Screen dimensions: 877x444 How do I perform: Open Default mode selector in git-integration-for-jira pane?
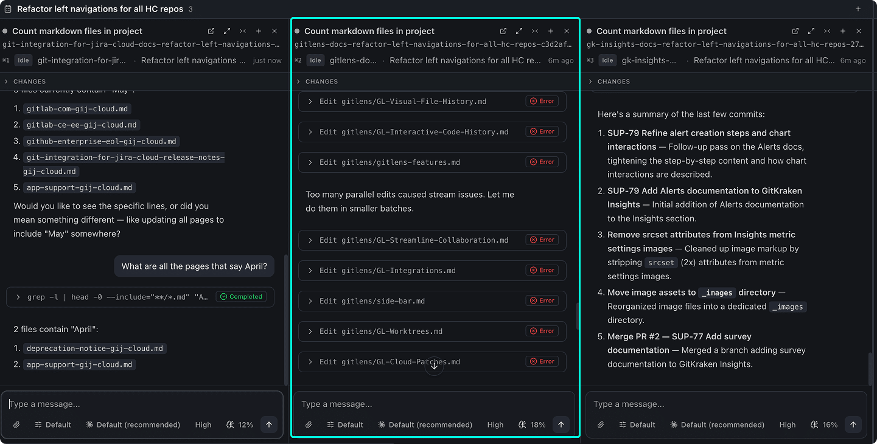coord(53,425)
